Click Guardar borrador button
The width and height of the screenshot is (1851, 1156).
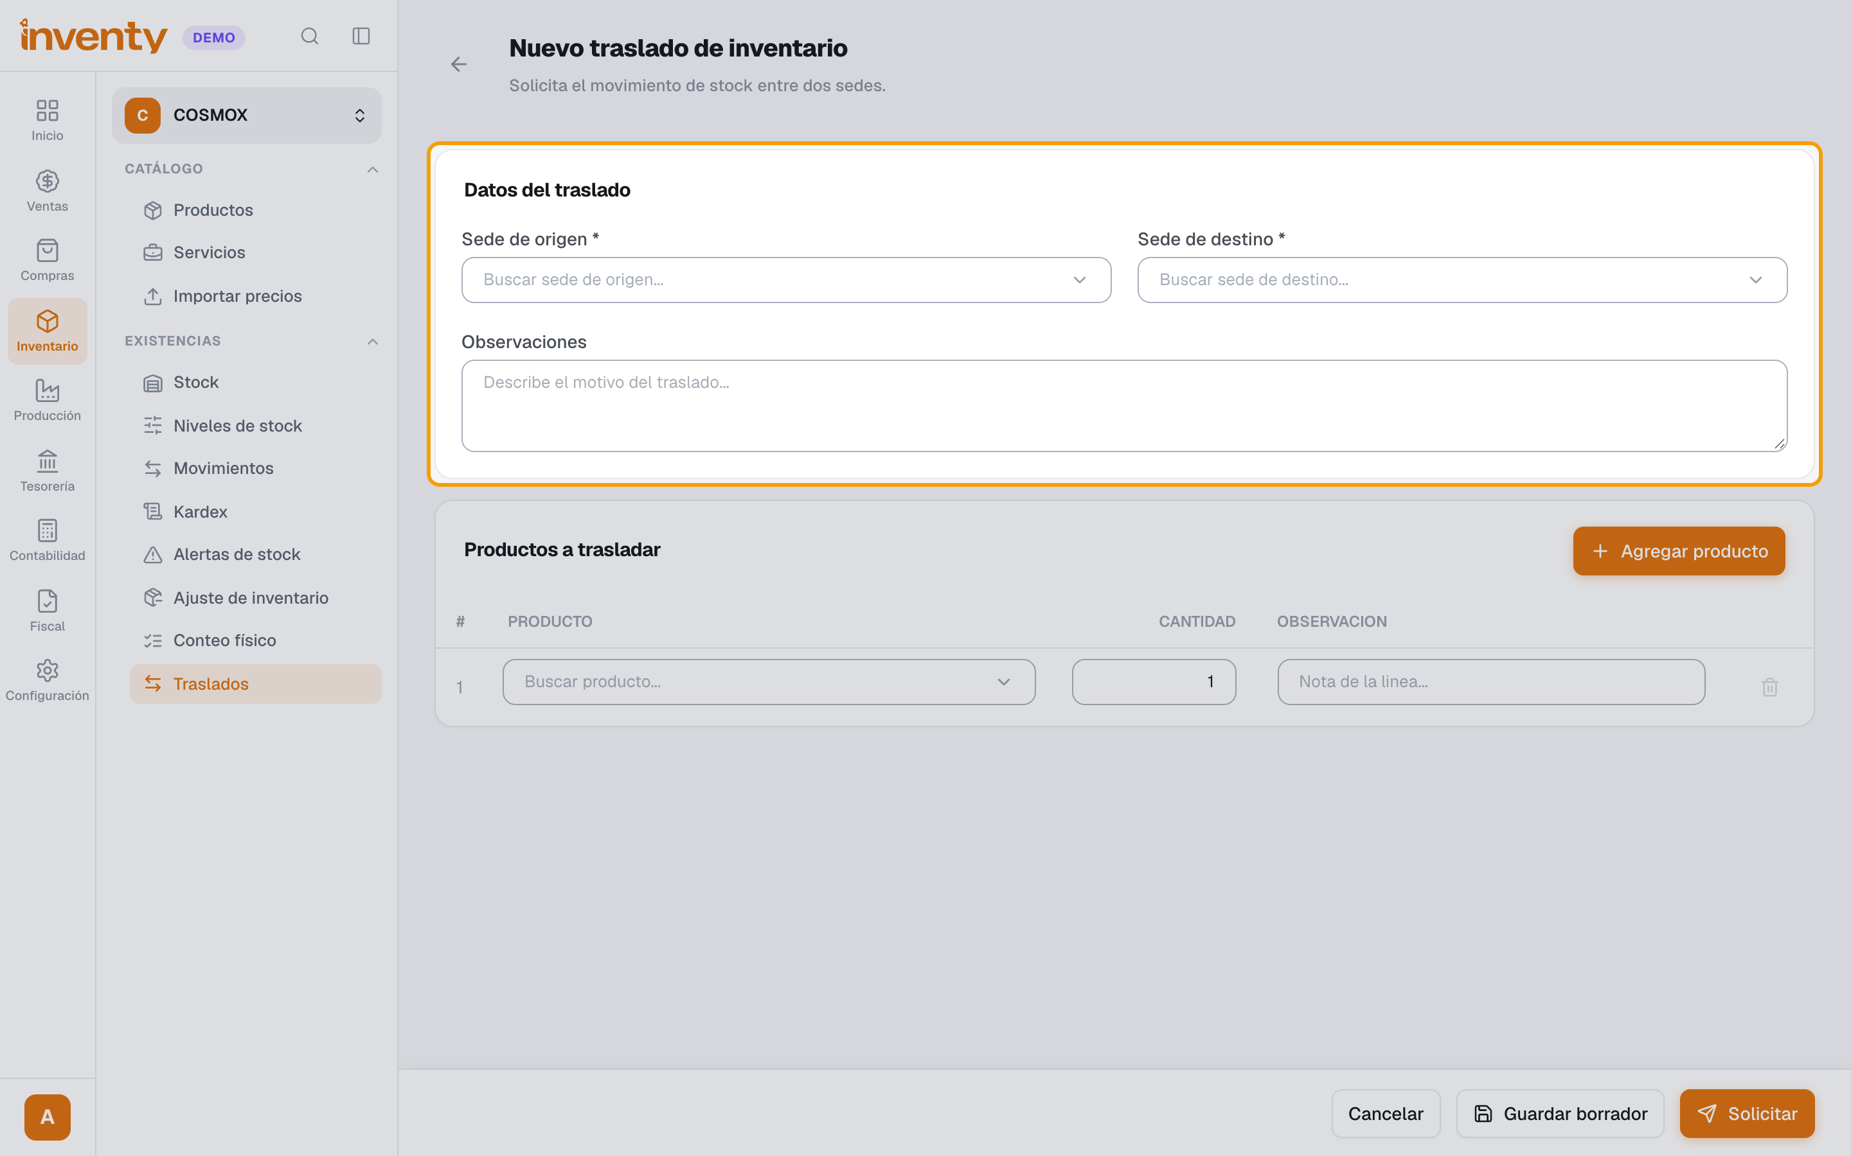(1560, 1114)
